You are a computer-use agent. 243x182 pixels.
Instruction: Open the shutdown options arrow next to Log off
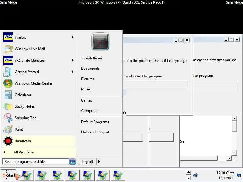coord(99,162)
